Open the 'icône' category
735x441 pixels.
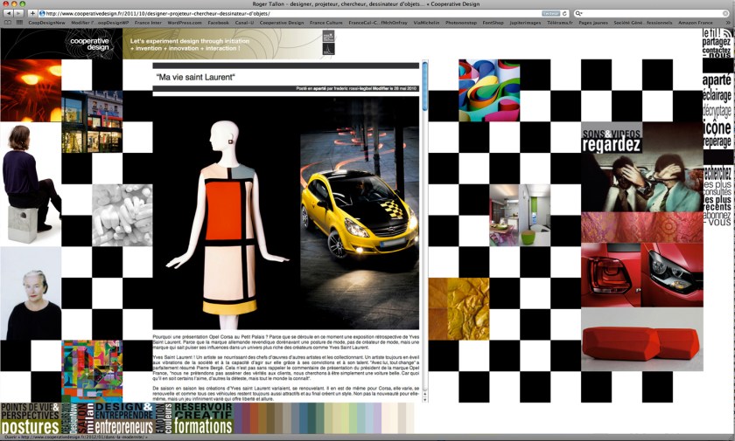click(x=717, y=127)
